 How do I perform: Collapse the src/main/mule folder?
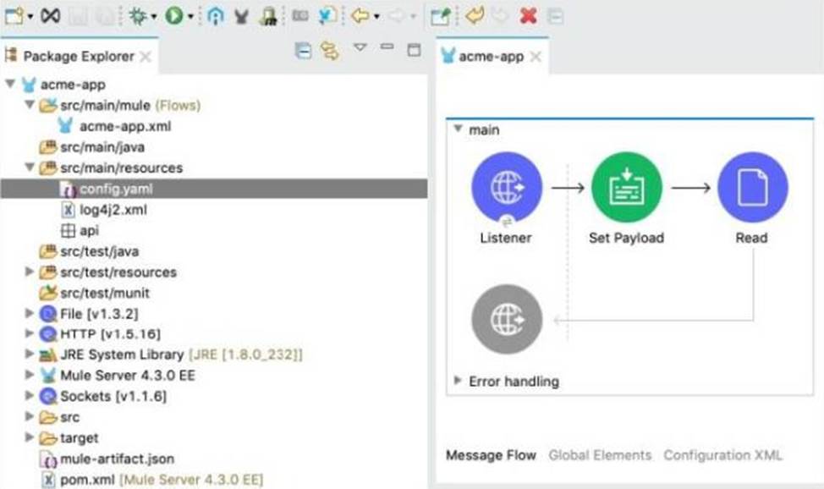click(x=30, y=105)
